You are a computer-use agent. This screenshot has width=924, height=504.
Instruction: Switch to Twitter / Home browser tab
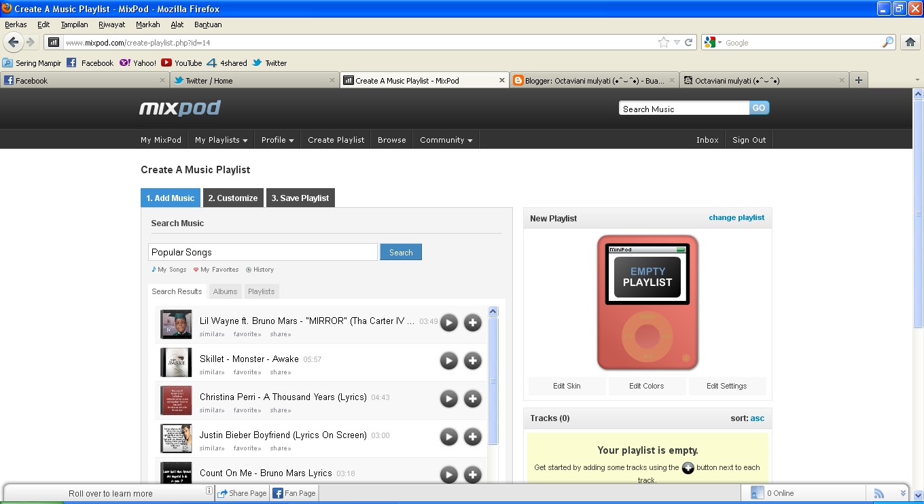pos(255,80)
